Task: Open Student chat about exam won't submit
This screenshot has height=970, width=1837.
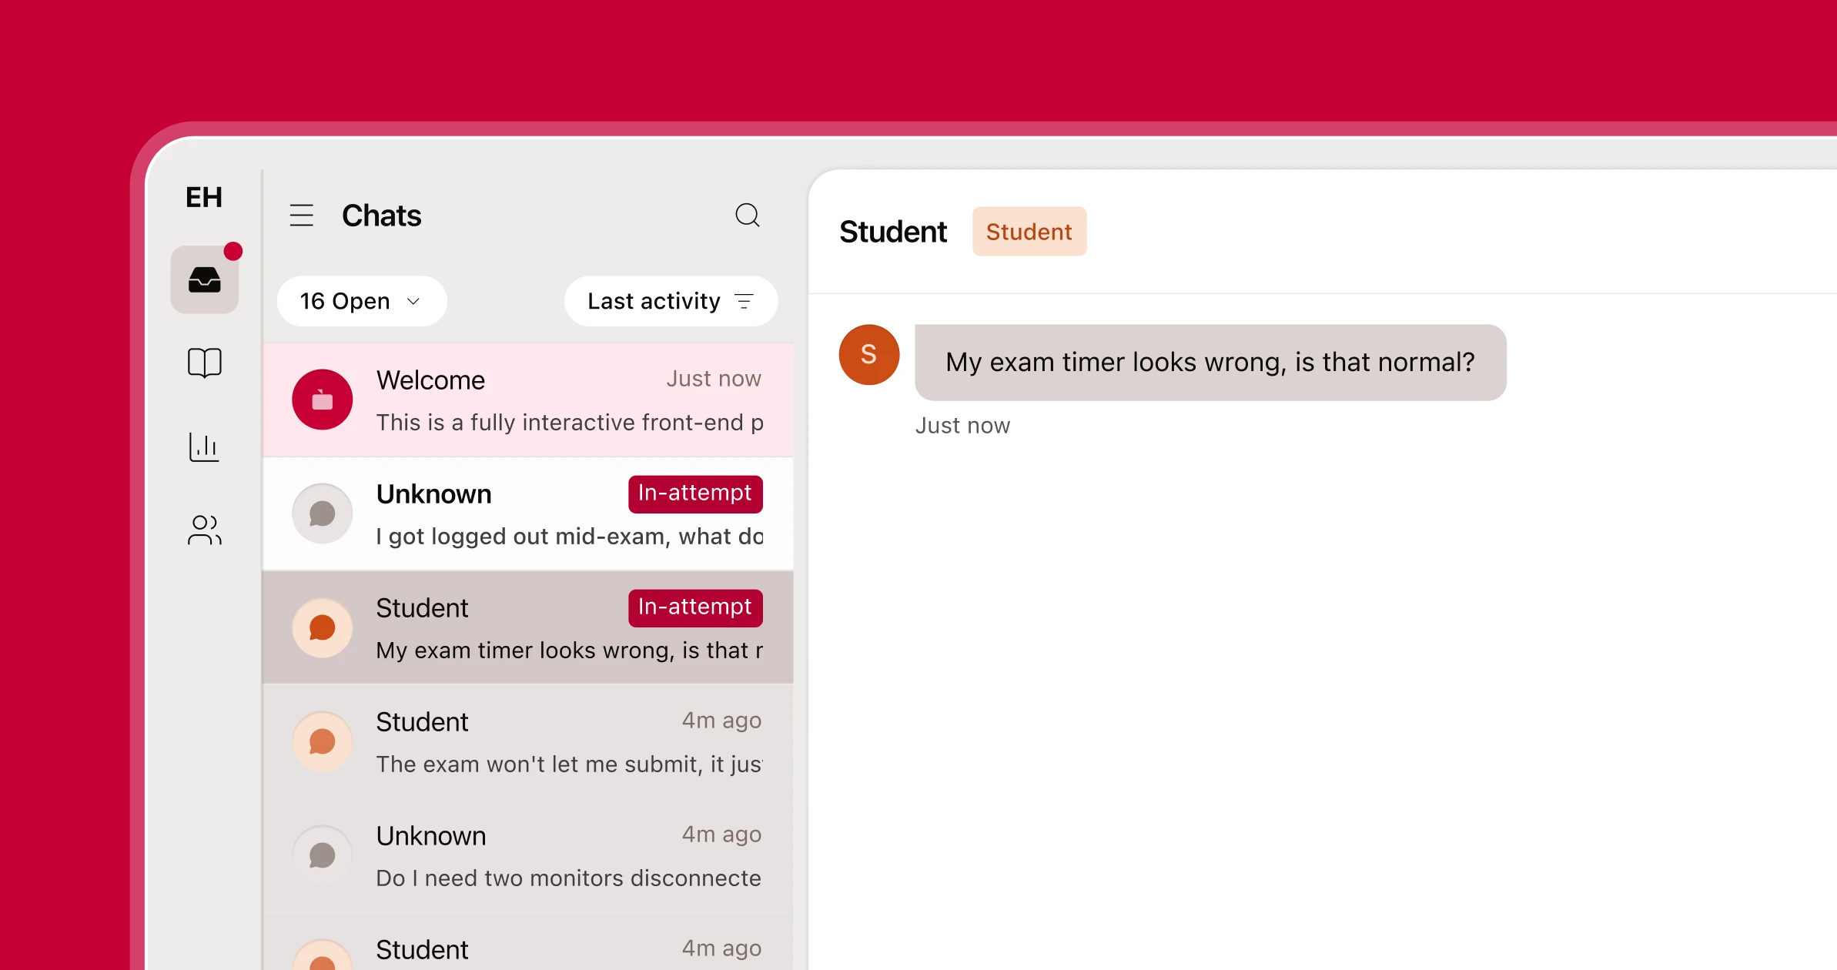Action: [528, 741]
